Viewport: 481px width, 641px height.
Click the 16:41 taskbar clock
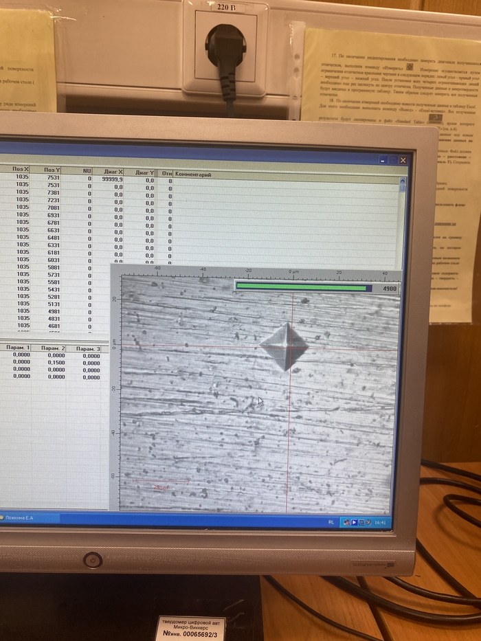click(x=381, y=522)
